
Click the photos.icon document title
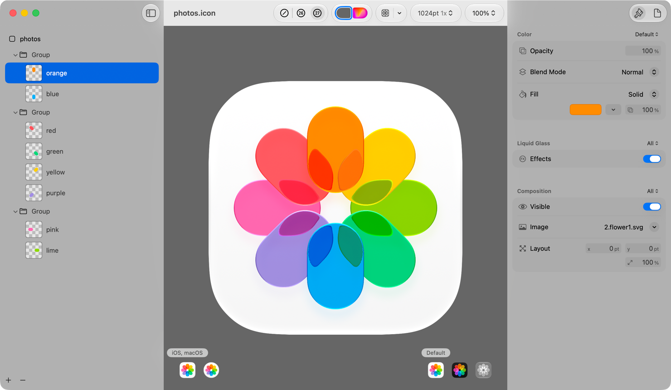194,13
